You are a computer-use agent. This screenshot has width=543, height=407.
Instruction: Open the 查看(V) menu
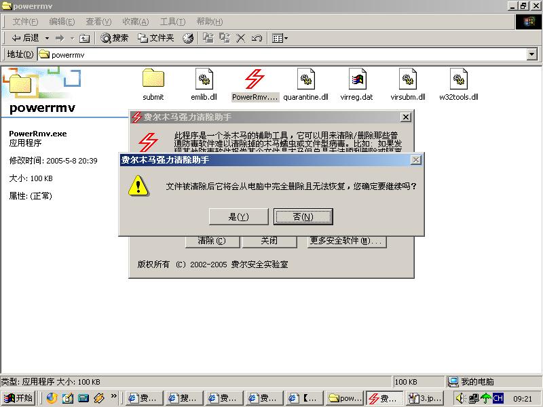coord(98,22)
